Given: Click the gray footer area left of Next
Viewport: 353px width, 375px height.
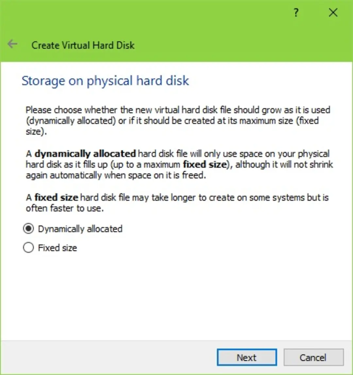Looking at the screenshot, I should tap(108, 357).
